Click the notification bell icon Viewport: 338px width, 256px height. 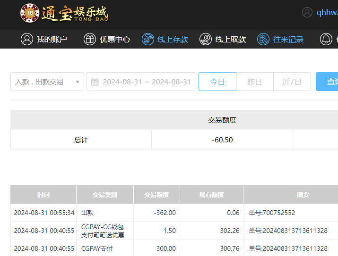(x=326, y=39)
